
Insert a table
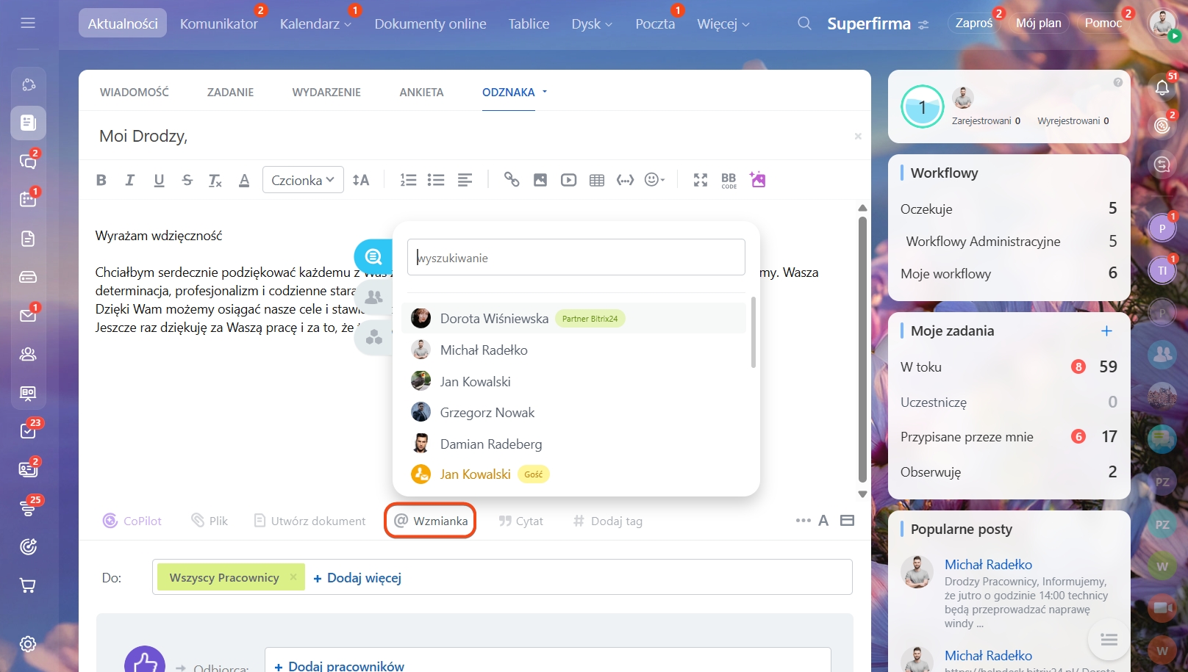597,180
